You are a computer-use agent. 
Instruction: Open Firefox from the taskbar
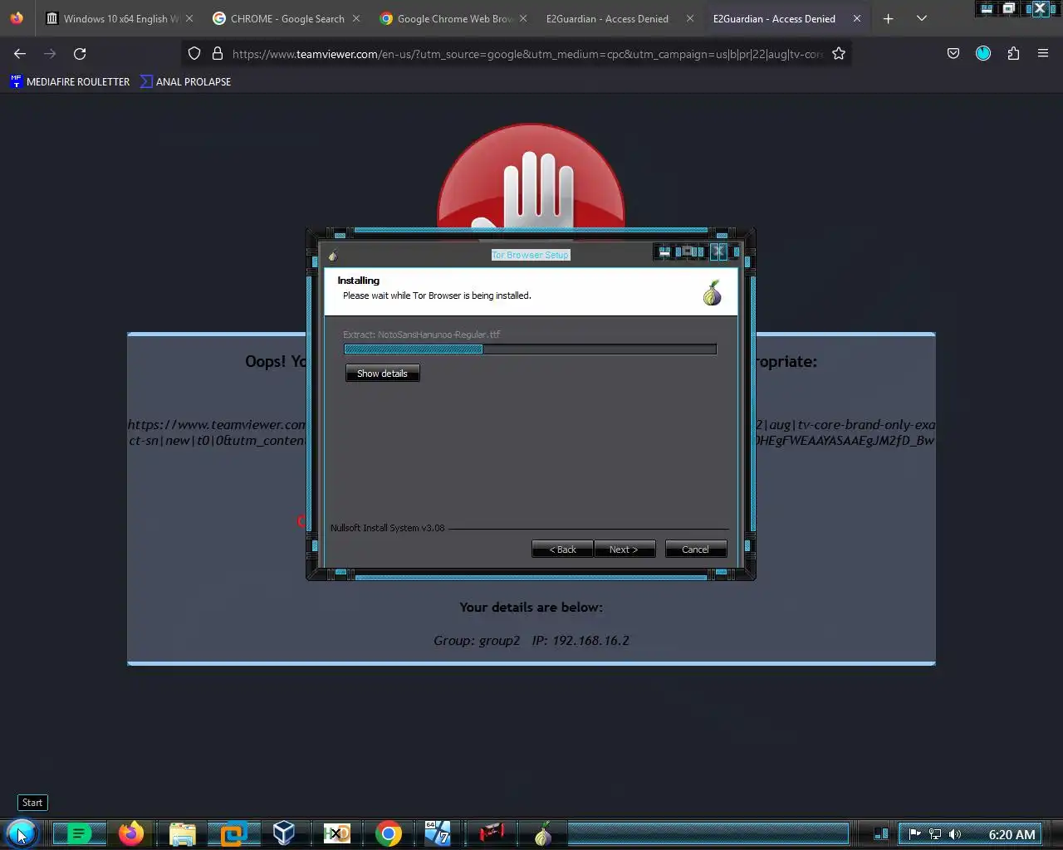[130, 833]
